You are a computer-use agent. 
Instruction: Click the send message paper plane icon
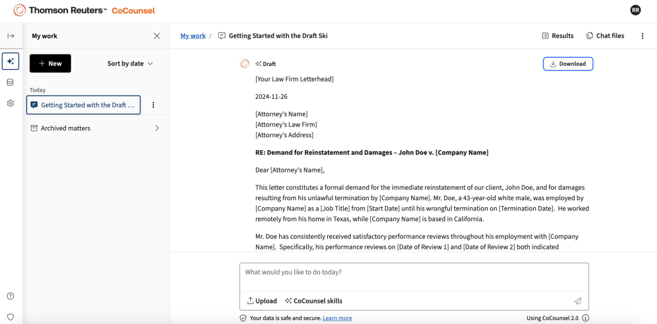click(577, 301)
